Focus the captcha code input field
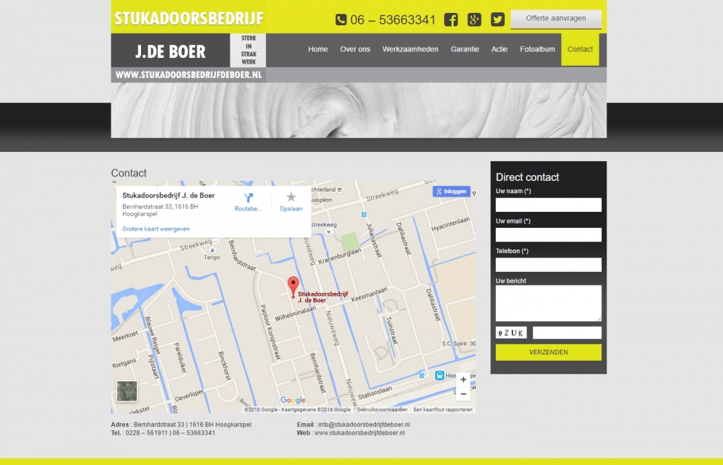This screenshot has width=723, height=465. (x=567, y=333)
